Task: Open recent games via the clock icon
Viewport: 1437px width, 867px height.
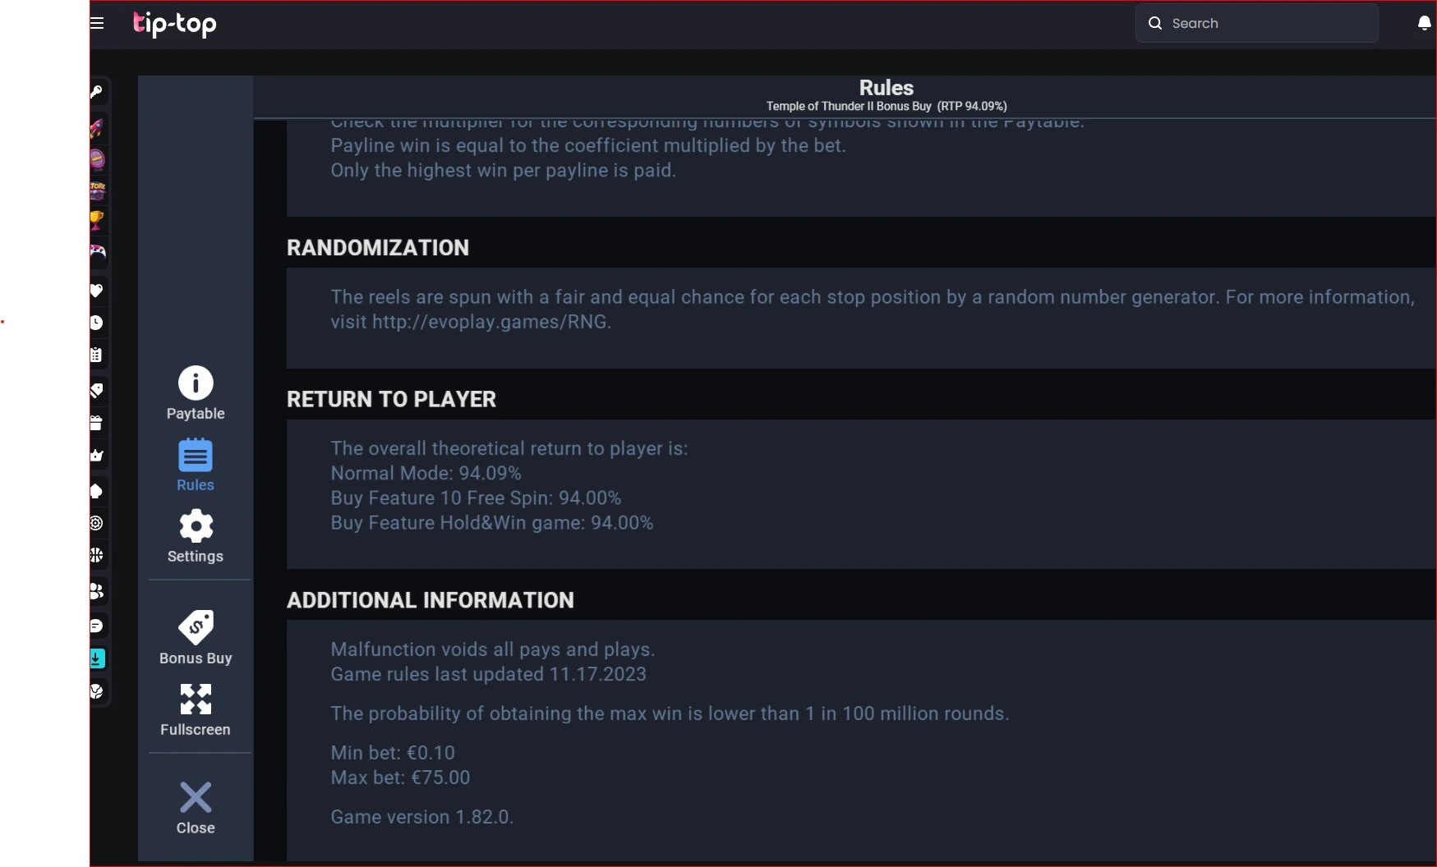Action: tap(97, 323)
